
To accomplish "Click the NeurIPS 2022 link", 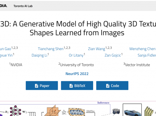I will point(77,74).
